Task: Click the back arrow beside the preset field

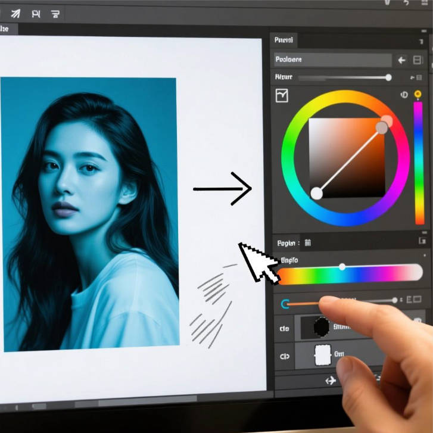Action: (x=401, y=60)
